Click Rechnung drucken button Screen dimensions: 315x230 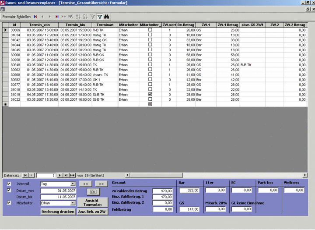pyautogui.click(x=58, y=212)
